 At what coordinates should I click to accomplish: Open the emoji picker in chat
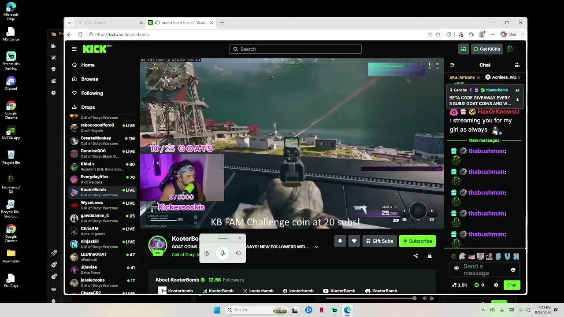(513, 269)
